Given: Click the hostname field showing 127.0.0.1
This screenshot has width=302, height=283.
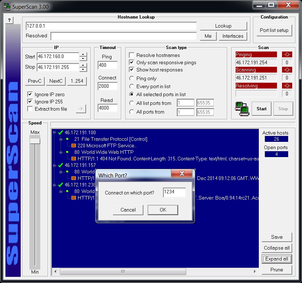Looking at the screenshot, I should point(111,26).
